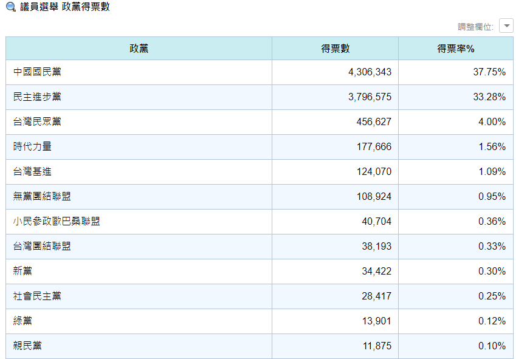Select the 綠黨 party name
Image resolution: width=527 pixels, height=359 pixels.
22,321
